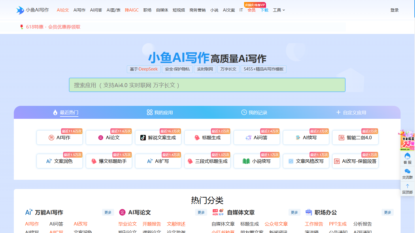
Task: Open the 开题报告 category link
Action: point(152,224)
